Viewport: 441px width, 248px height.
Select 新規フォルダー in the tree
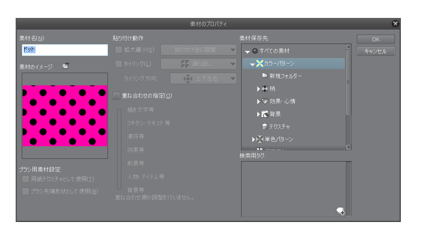(x=286, y=76)
